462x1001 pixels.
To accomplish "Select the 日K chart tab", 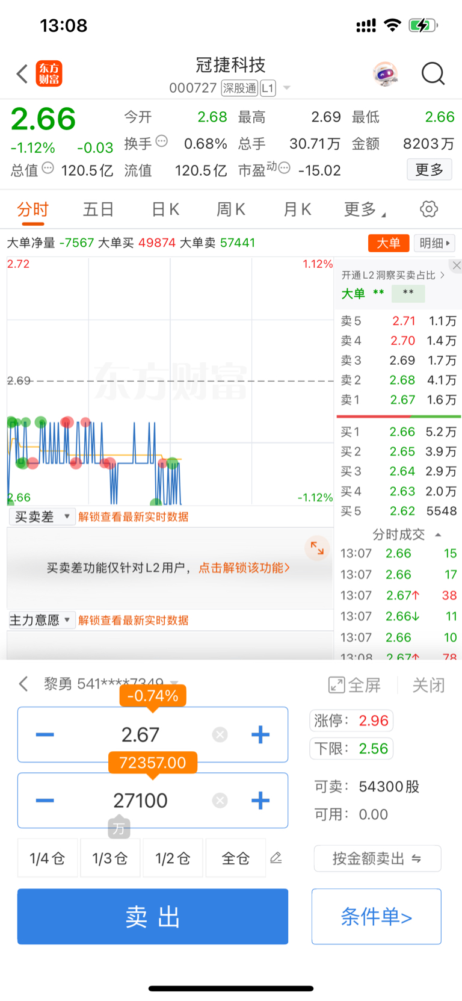I will (x=165, y=209).
